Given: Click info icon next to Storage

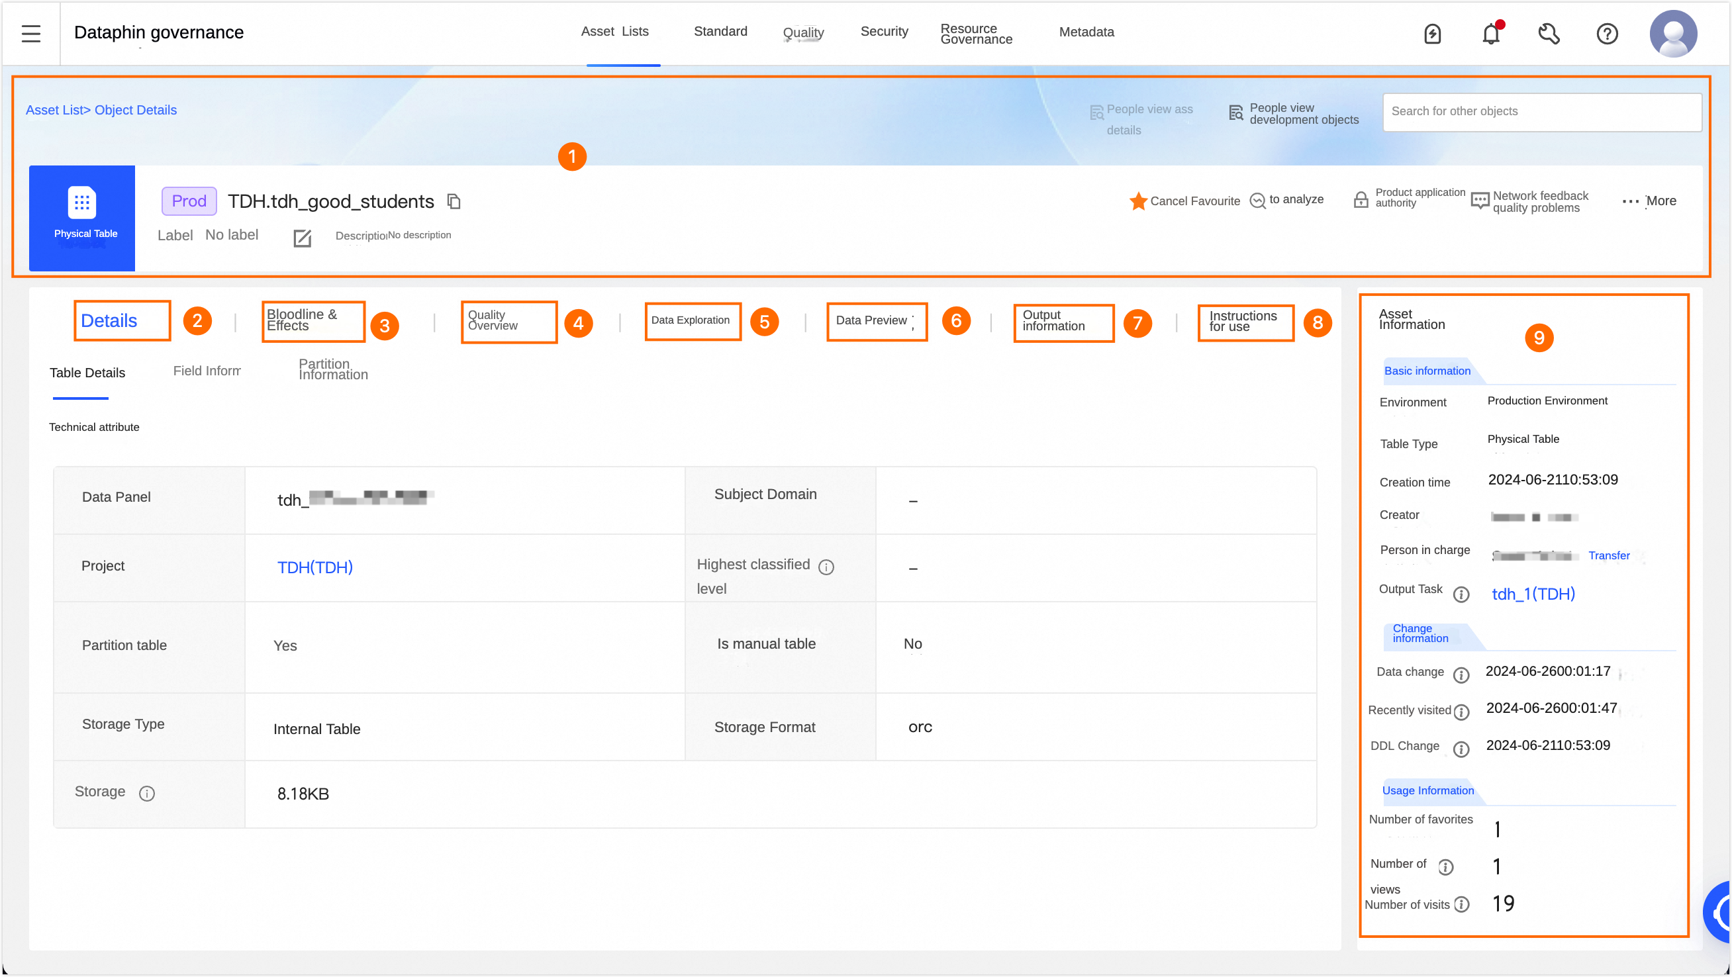Looking at the screenshot, I should coord(146,794).
